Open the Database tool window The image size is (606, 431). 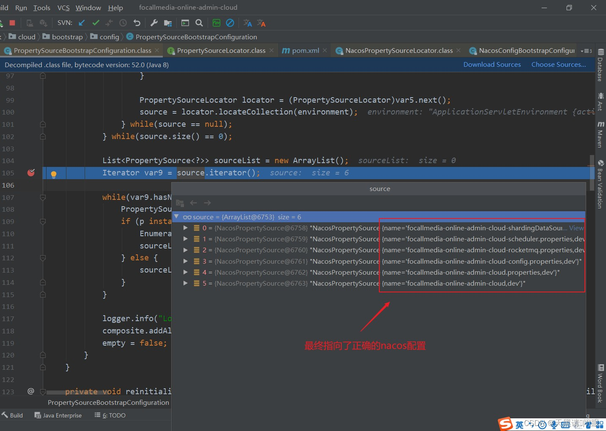600,65
